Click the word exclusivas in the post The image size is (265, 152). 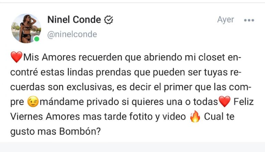click(x=89, y=87)
